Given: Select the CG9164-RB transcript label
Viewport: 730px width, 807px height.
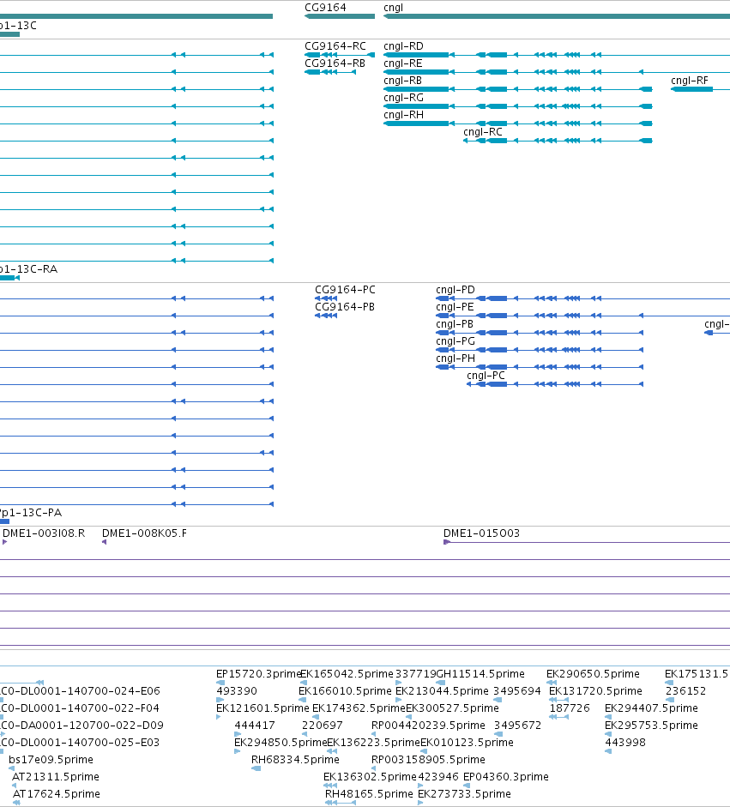Looking at the screenshot, I should pos(335,63).
